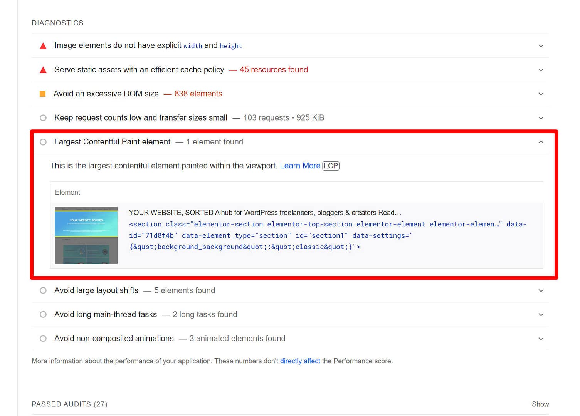Click the red warning triangle beside image elements audit
This screenshot has height=416, width=580.
[43, 45]
